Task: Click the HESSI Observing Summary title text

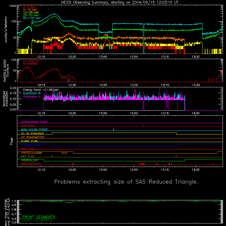Action: (x=119, y=3)
